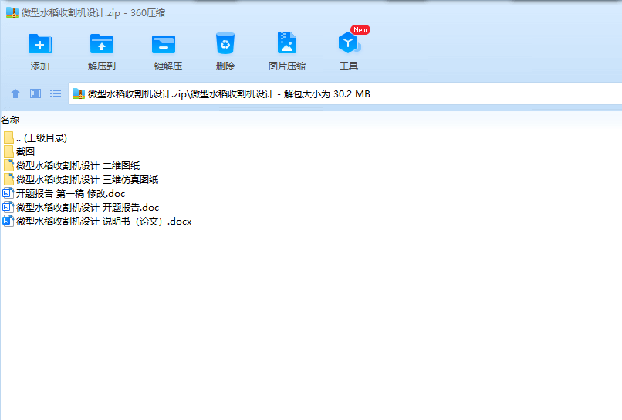Select file 微型水稻收割机设计 开题报告.doc
The image size is (622, 420).
tap(81, 207)
